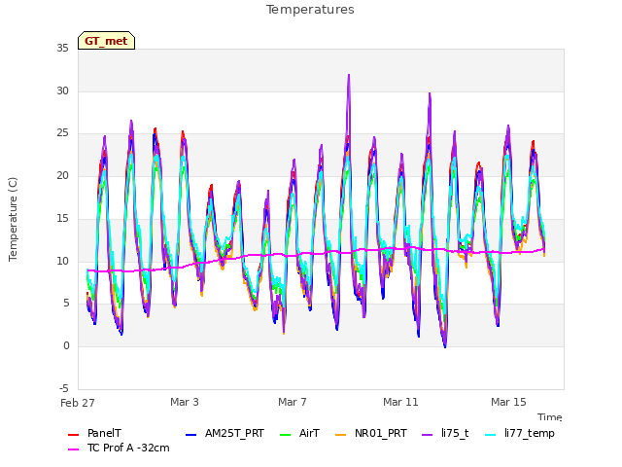Click the green AirT legend swatch

click(x=285, y=435)
